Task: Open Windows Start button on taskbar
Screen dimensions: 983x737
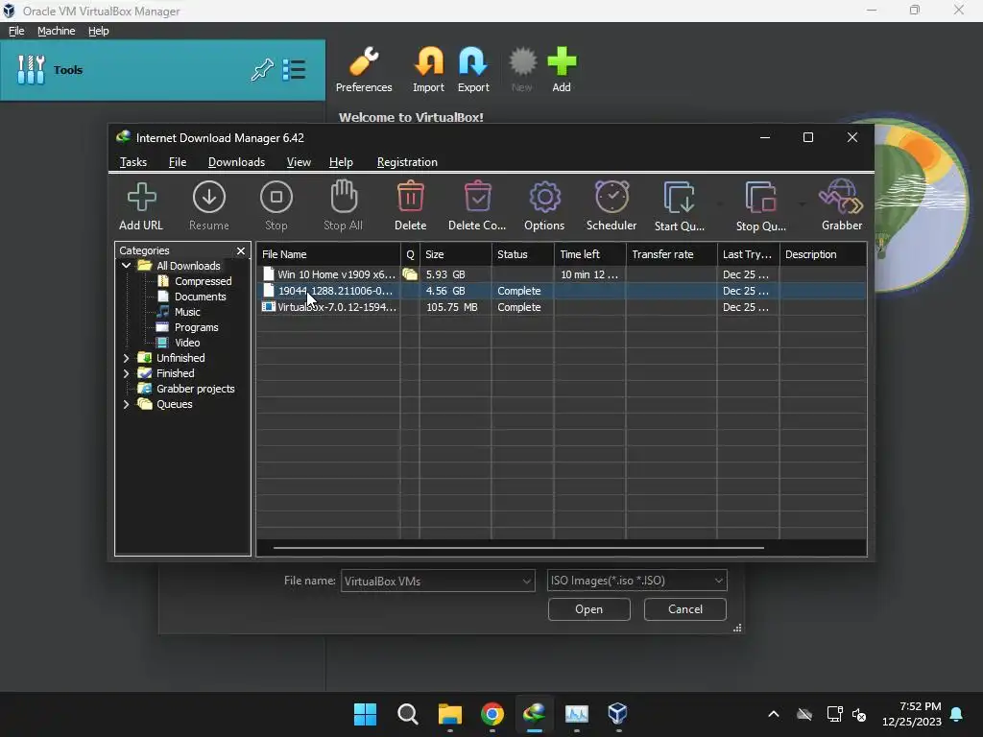Action: point(366,714)
